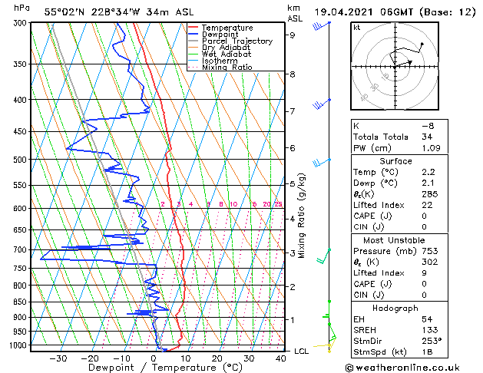Click the 850 hPa pressure label
Screen dimensions: 483x373
click(x=22, y=302)
